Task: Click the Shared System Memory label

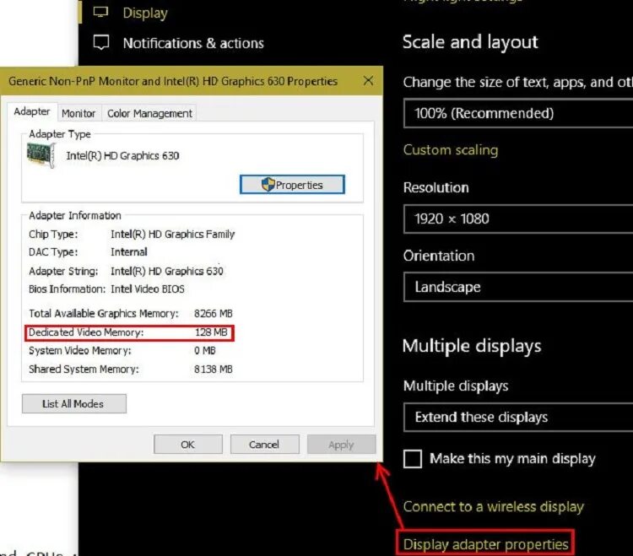Action: click(x=84, y=370)
